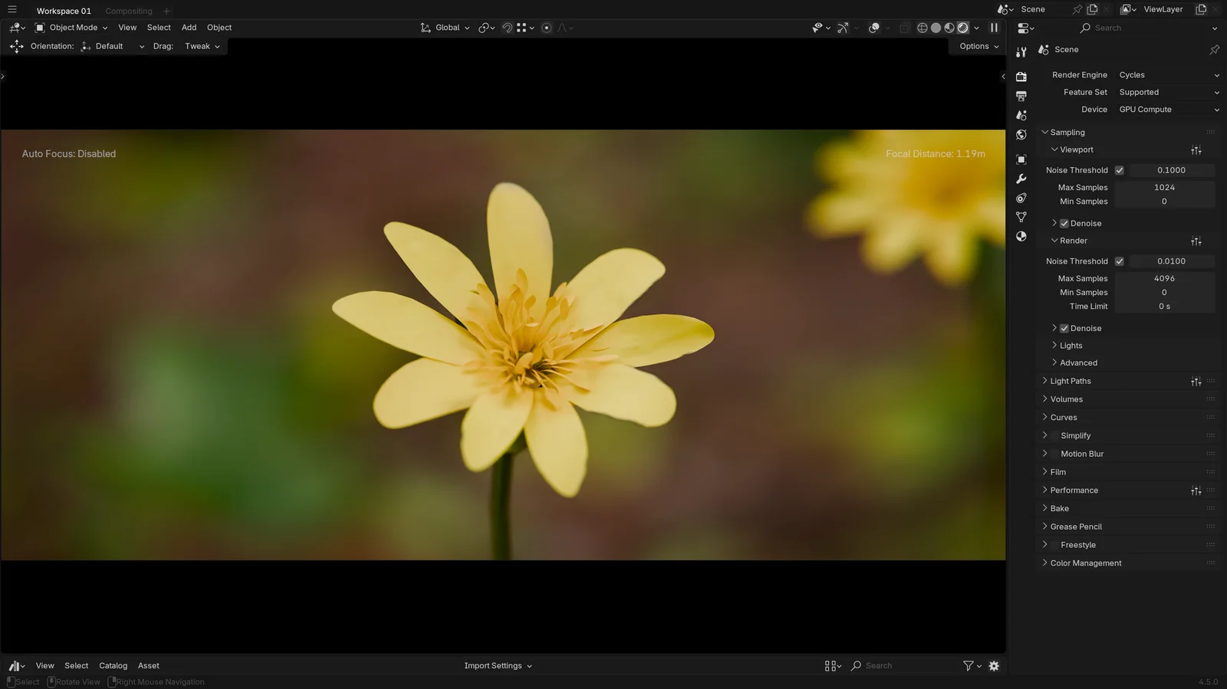
Task: Pause viewport rendering with pause icon
Action: coord(994,28)
